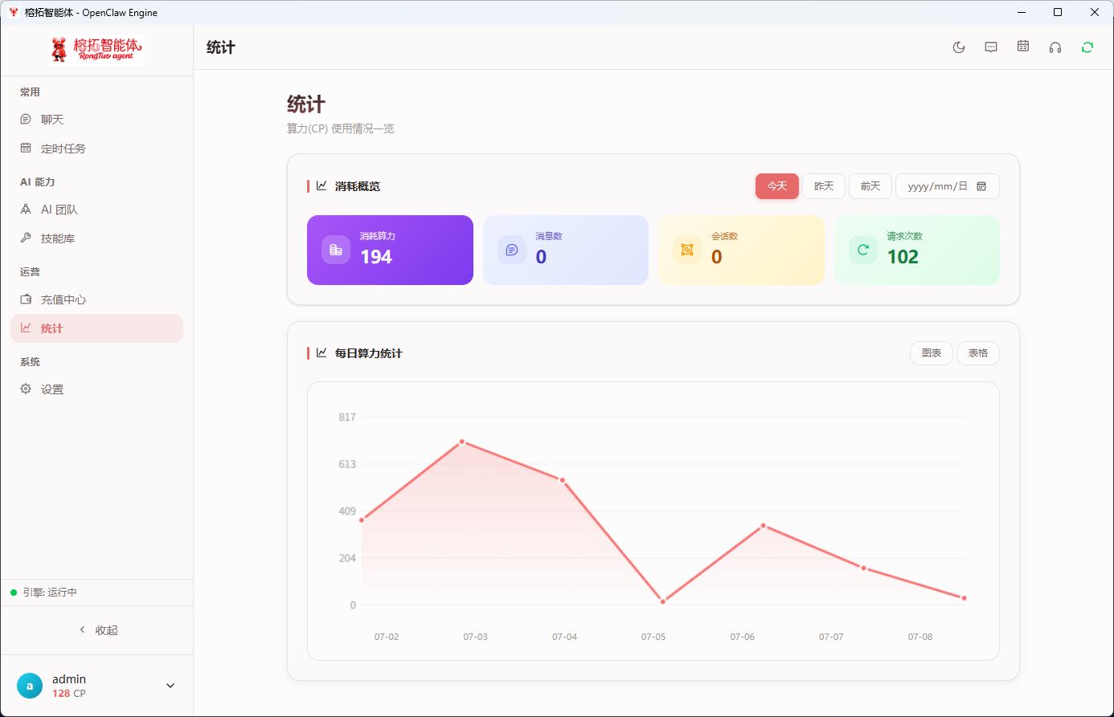Open the message feedback icon in header
Screen dimensions: 1114x717
coord(991,47)
